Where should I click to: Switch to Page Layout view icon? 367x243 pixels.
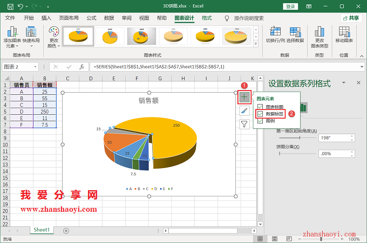click(x=275, y=239)
